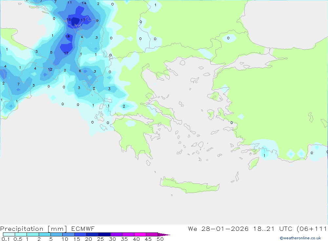328x241 pixels.
Task: Click the legend label 0.5
Action: tap(18, 239)
